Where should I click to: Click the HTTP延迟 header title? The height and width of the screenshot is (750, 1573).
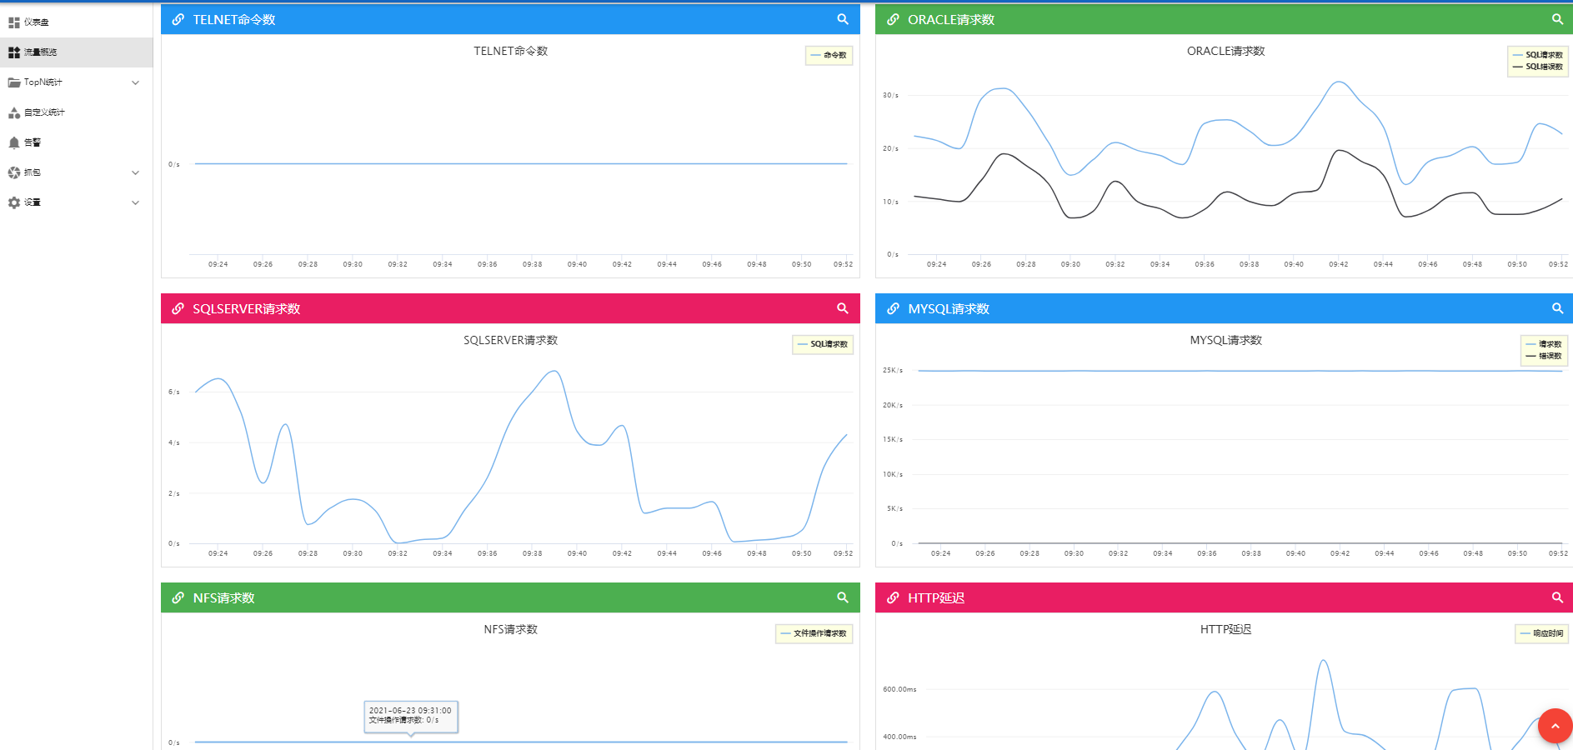[x=936, y=597]
